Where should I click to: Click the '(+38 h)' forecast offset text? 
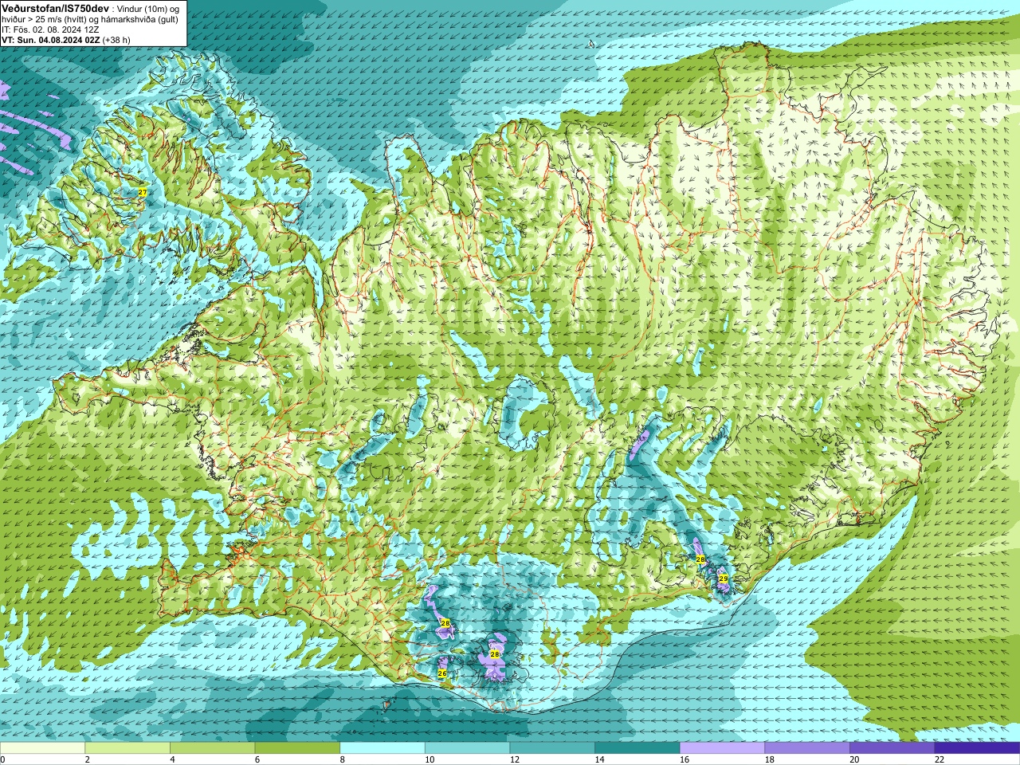(x=116, y=40)
